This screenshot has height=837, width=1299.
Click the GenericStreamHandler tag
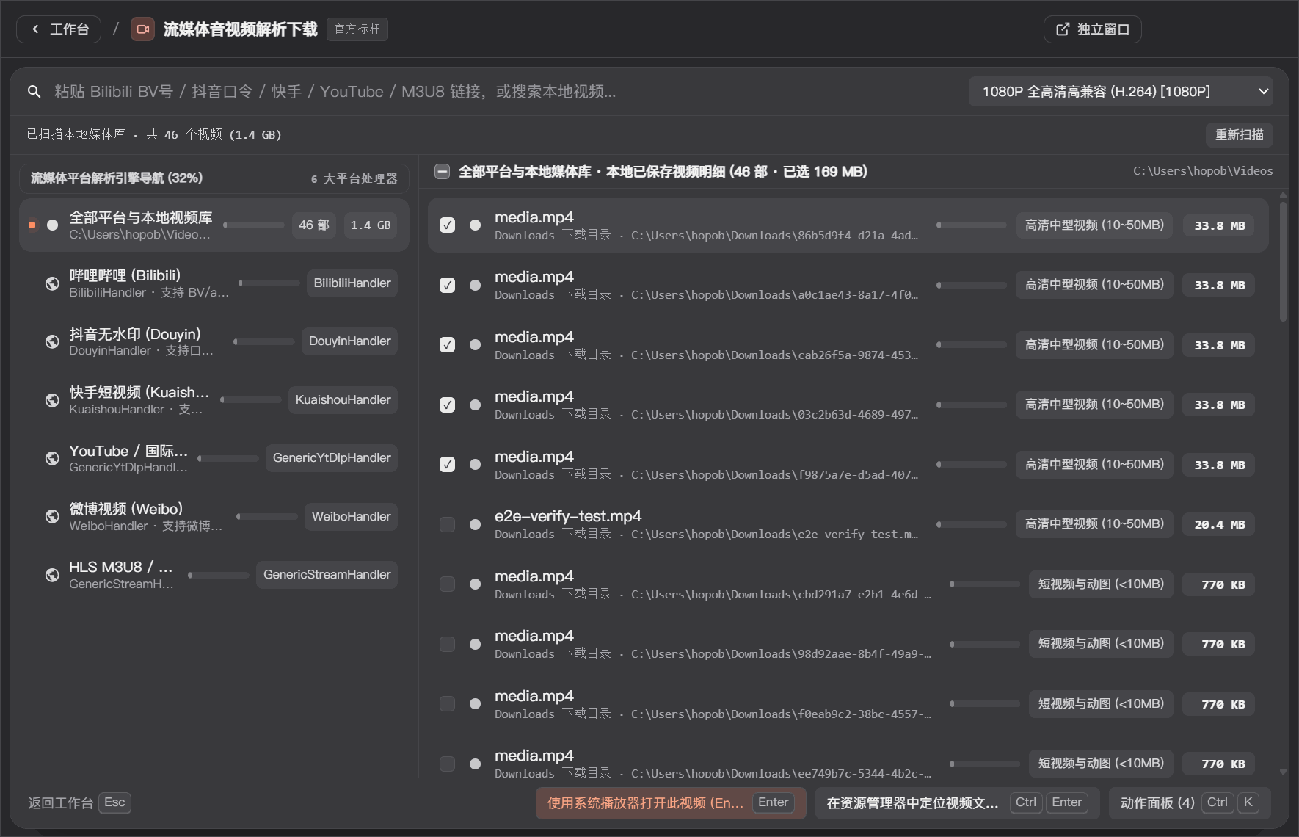327,575
